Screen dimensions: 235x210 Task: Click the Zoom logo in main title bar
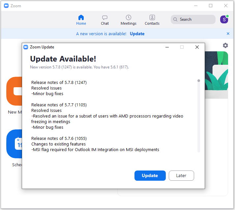coord(6,6)
